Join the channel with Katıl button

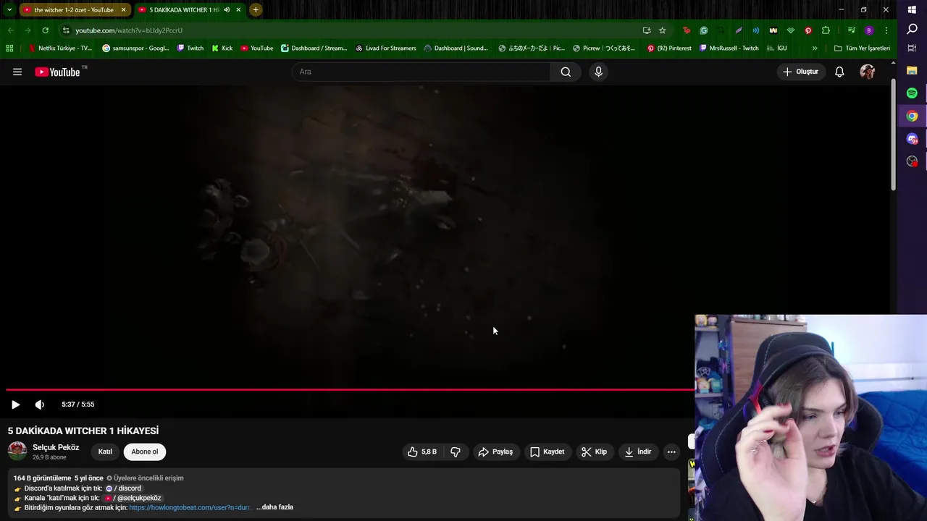(x=105, y=452)
